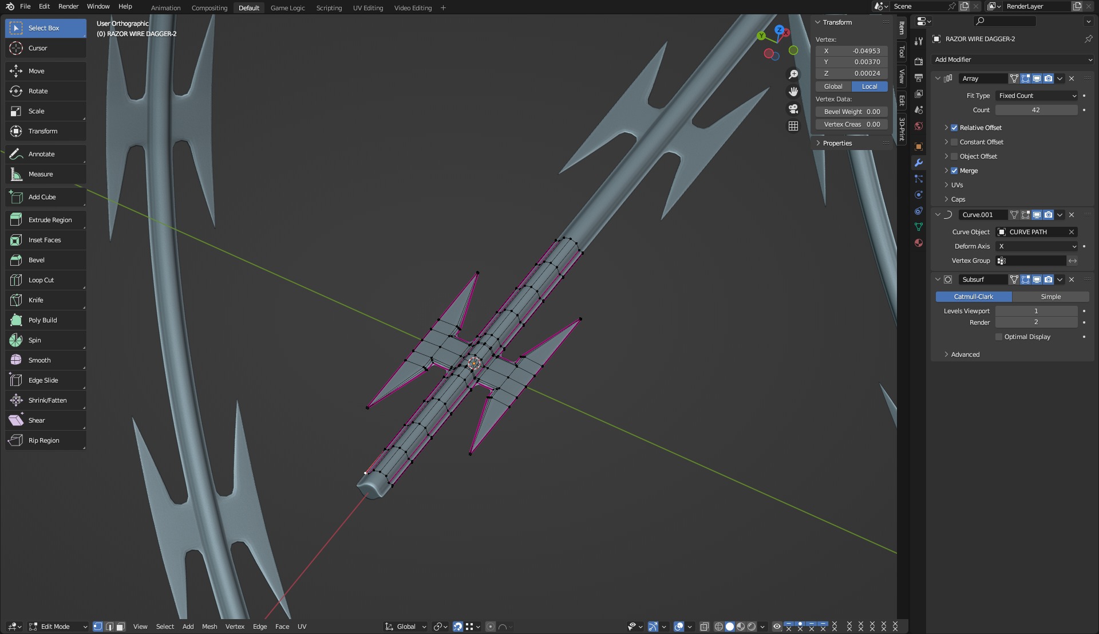Select the Measure tool
This screenshot has height=634, width=1099.
click(x=46, y=174)
